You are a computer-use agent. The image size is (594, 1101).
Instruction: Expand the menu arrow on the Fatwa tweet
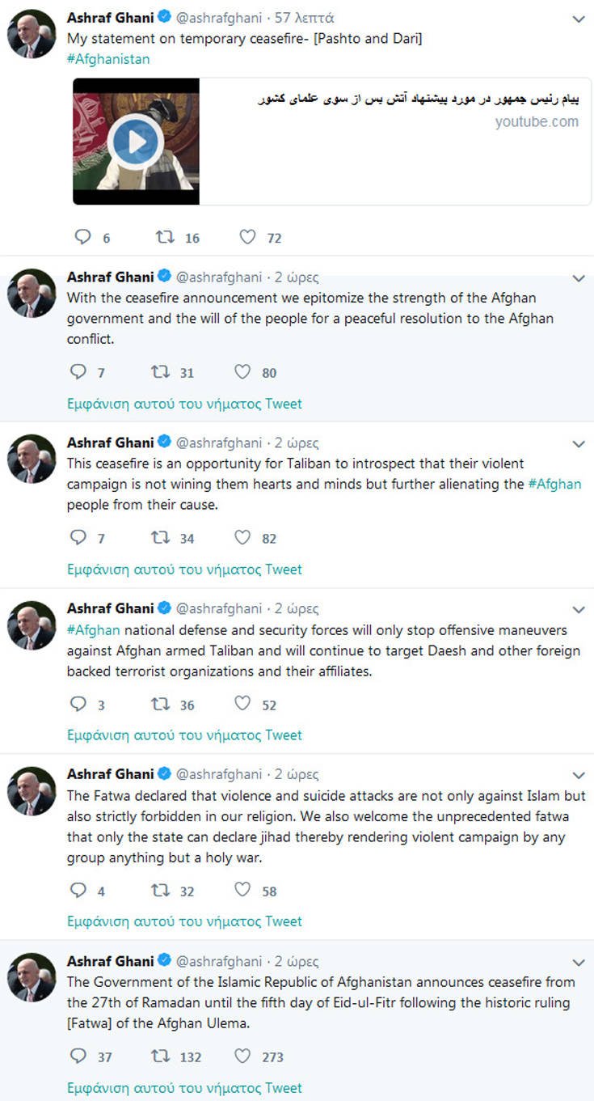[579, 776]
